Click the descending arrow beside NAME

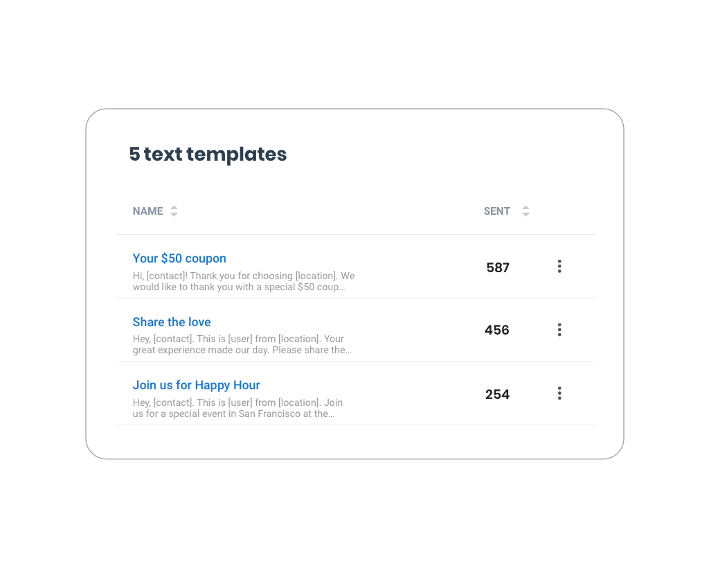[x=174, y=214]
